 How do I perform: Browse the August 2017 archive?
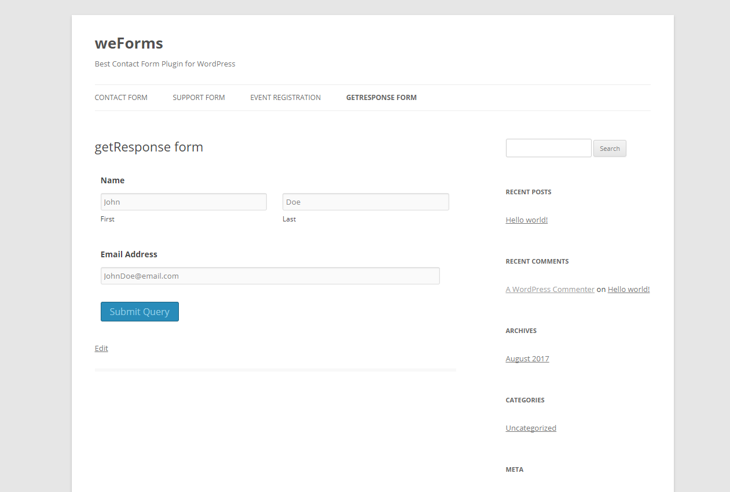click(x=527, y=358)
